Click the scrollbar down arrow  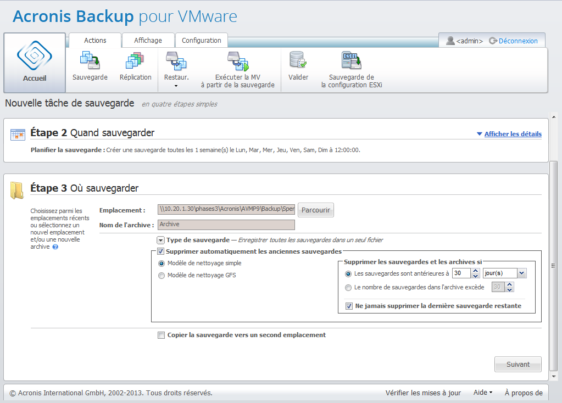coord(554,377)
